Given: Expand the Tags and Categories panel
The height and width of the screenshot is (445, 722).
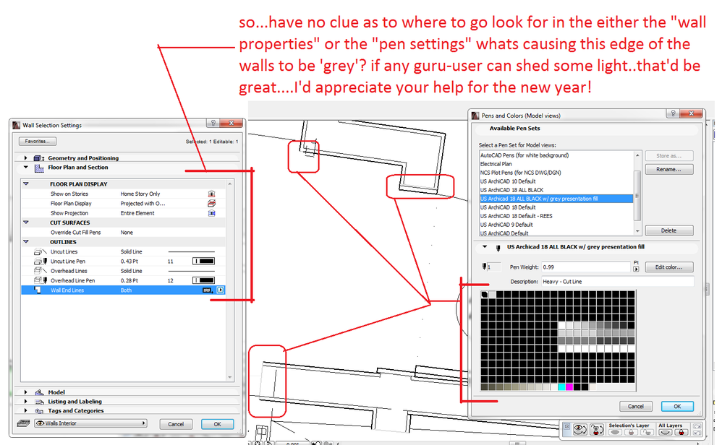Looking at the screenshot, I should [26, 410].
